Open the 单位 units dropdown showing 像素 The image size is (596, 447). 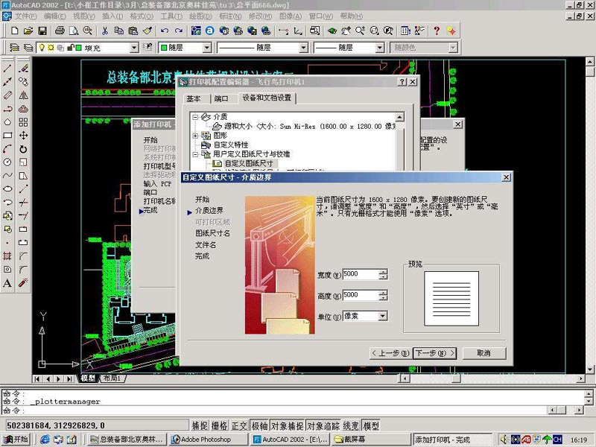pyautogui.click(x=383, y=316)
